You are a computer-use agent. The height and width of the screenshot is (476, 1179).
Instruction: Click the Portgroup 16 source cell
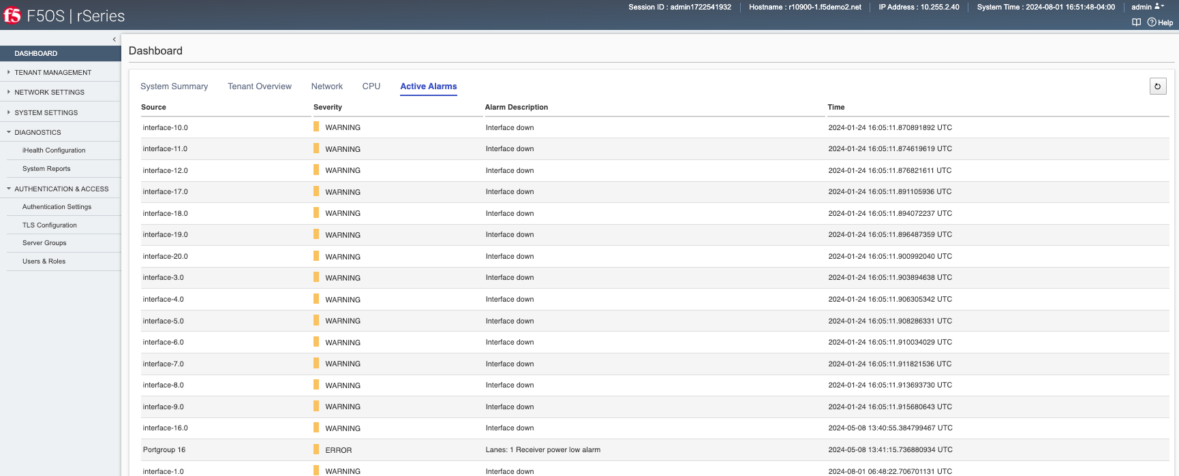[164, 449]
